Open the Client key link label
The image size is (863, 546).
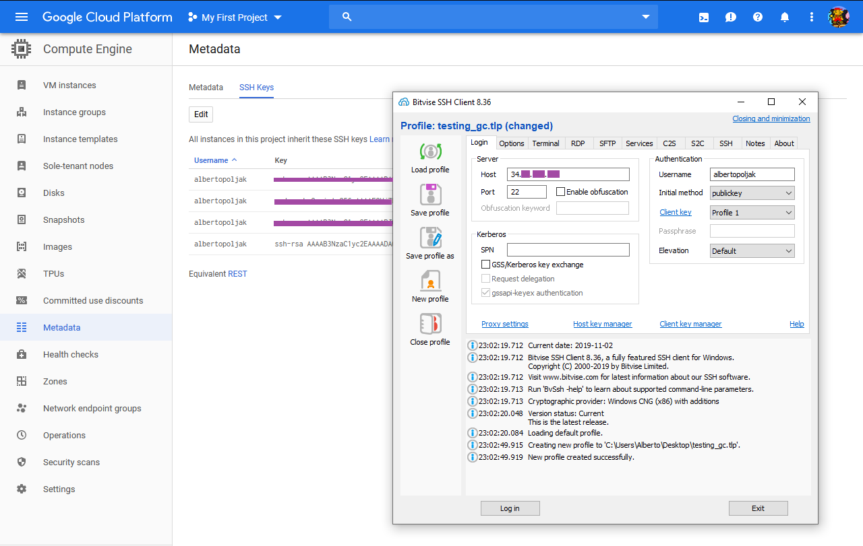point(676,213)
